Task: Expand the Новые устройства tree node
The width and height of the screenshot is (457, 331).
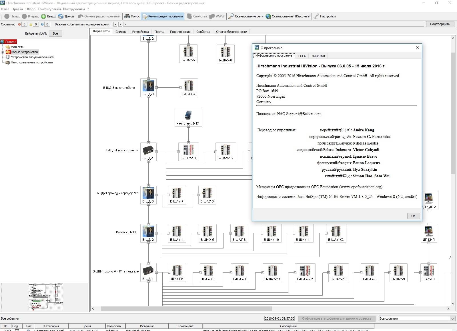Action: tap(2, 52)
